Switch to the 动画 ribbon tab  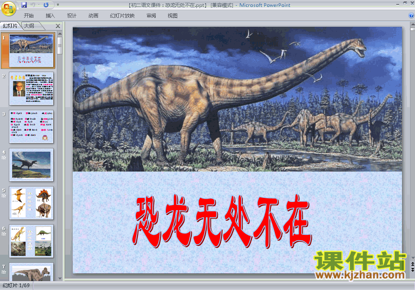93,16
